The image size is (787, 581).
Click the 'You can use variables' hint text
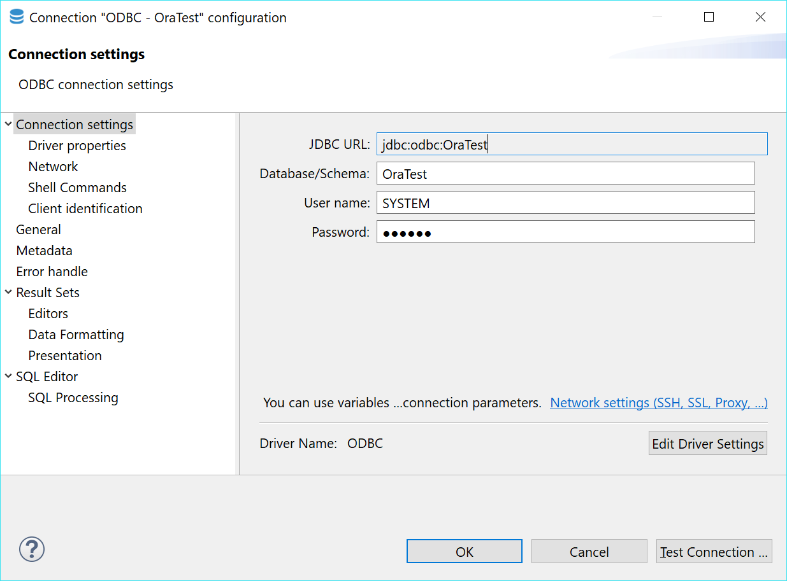(402, 402)
